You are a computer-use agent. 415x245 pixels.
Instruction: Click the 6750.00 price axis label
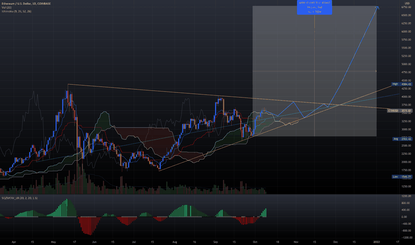[x=406, y=7]
